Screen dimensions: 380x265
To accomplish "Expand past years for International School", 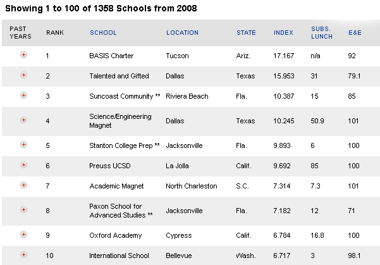I will point(23,255).
